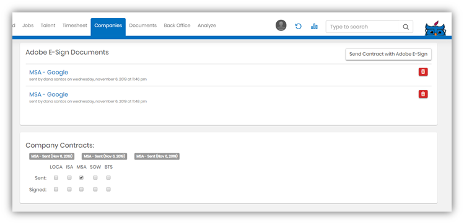Switch to the Talent tab
Viewport: 464px width, 224px height.
[x=48, y=25]
